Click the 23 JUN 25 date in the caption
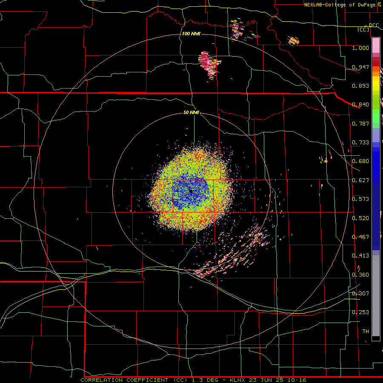The height and width of the screenshot is (383, 383). click(x=266, y=380)
